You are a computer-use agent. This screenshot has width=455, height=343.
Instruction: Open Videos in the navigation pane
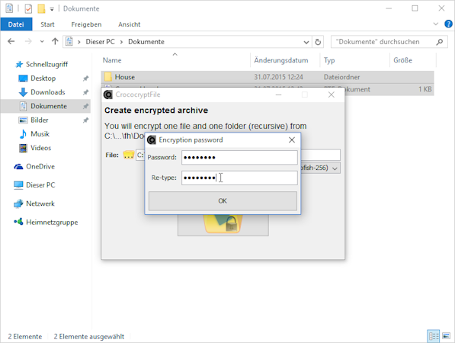[40, 148]
